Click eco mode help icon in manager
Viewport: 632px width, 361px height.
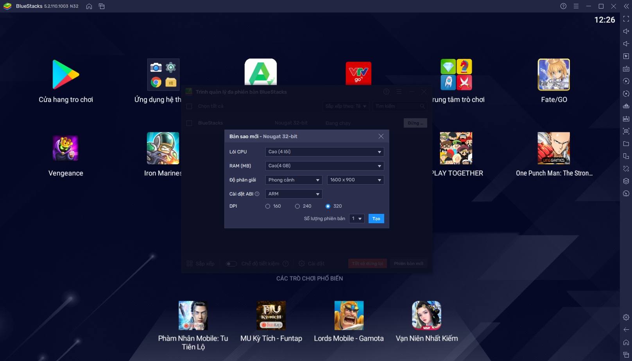pyautogui.click(x=286, y=264)
